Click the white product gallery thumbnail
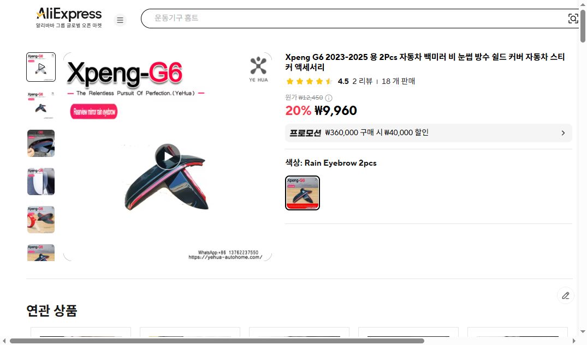The height and width of the screenshot is (345, 587). [x=40, y=181]
